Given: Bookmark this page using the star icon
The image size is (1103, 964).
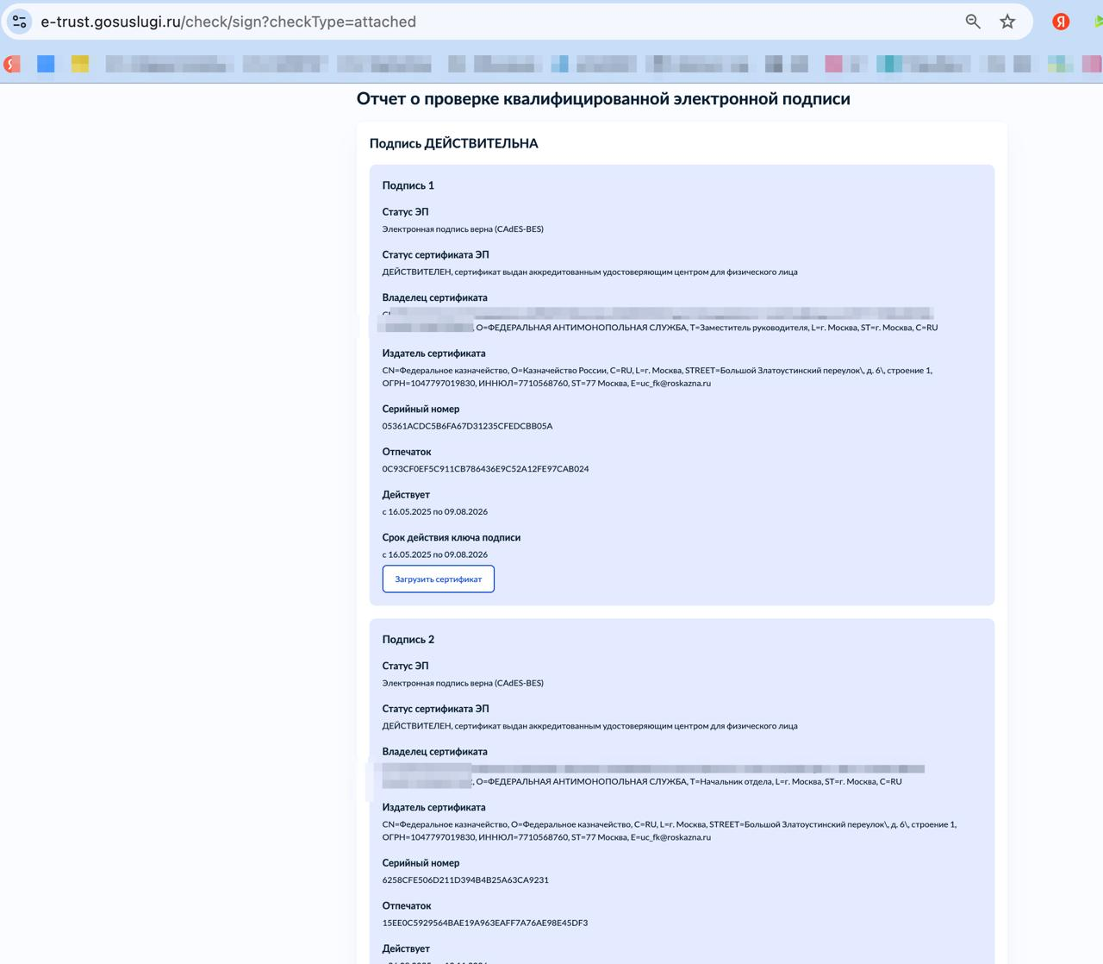Looking at the screenshot, I should pyautogui.click(x=1006, y=22).
